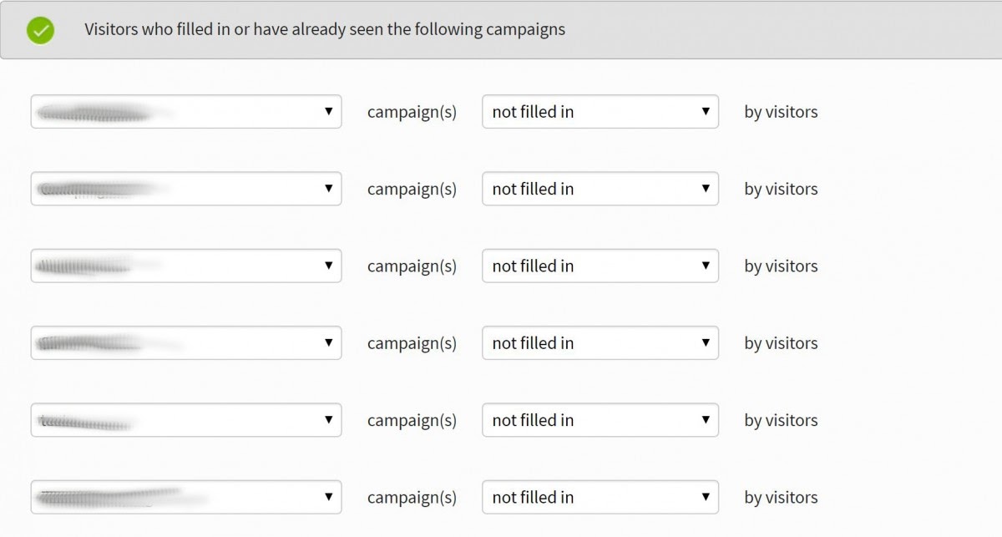Toggle the green checkmark for campaign visitors condition

(x=40, y=30)
